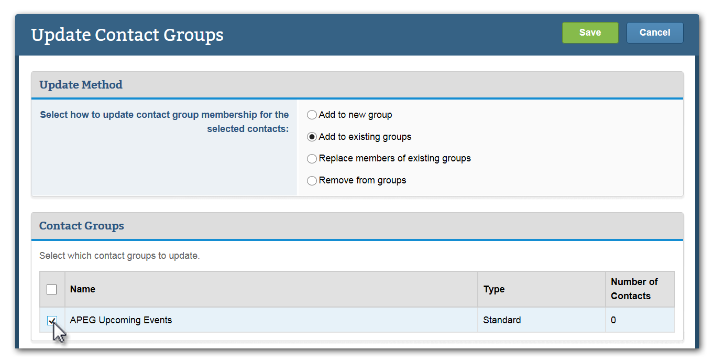Uncheck the APEG Upcoming Events checkbox
714x361 pixels.
52,320
